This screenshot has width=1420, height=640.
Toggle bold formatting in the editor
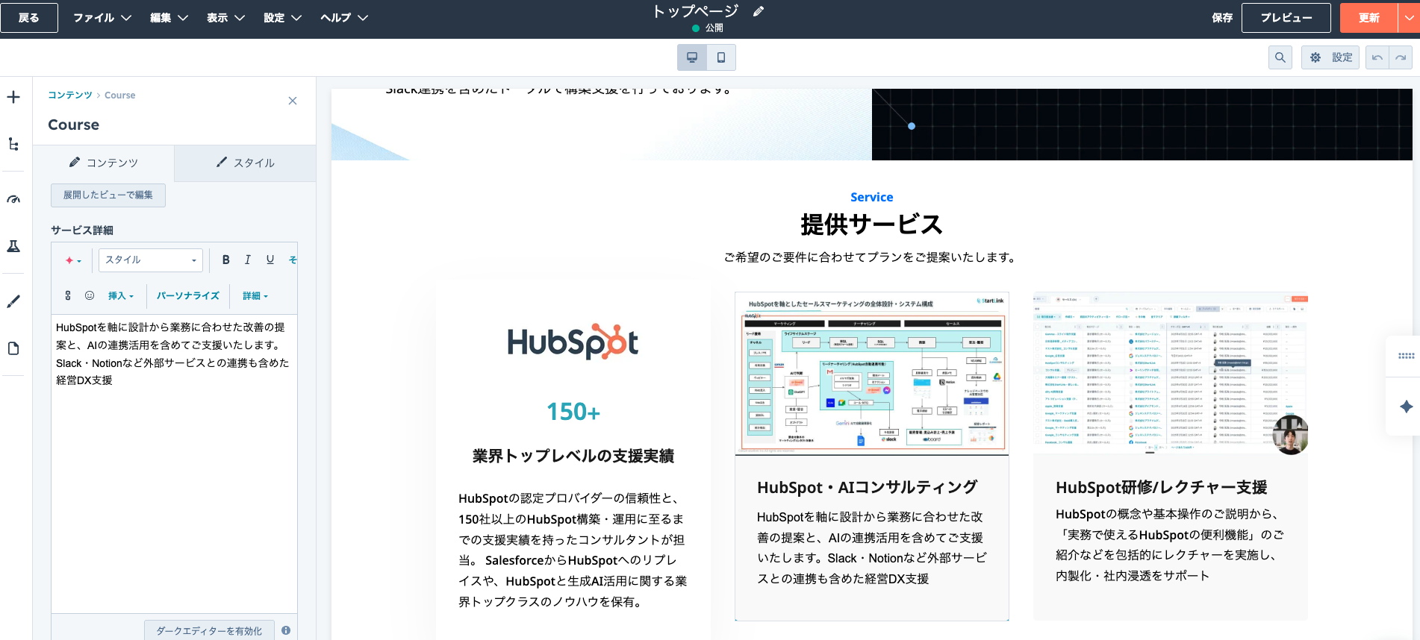[x=225, y=260]
